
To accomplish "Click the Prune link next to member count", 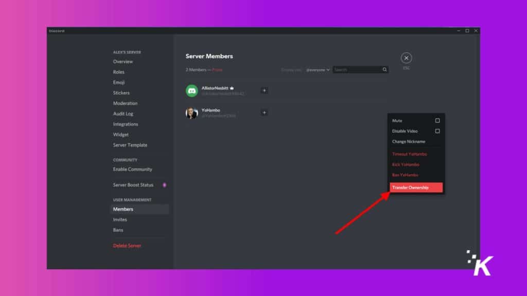I will [217, 70].
